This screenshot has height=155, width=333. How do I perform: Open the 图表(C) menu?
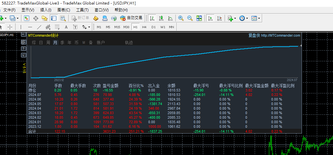[x=64, y=10]
